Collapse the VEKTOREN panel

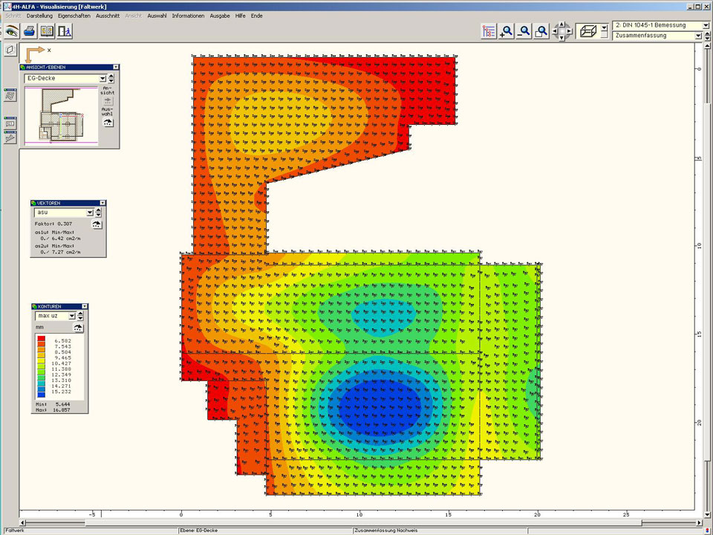pos(102,203)
